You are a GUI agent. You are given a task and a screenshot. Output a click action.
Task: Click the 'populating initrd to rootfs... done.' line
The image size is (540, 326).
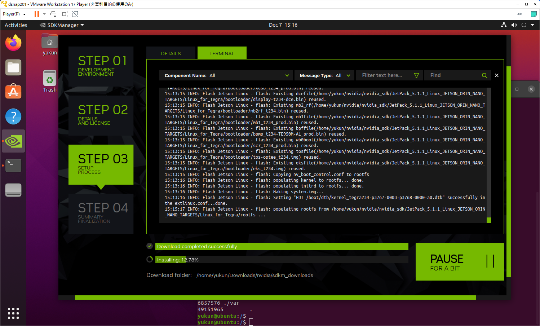264,186
